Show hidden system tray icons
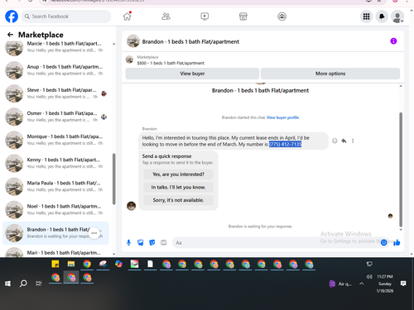Image resolution: width=414 pixels, height=310 pixels. pyautogui.click(x=362, y=284)
